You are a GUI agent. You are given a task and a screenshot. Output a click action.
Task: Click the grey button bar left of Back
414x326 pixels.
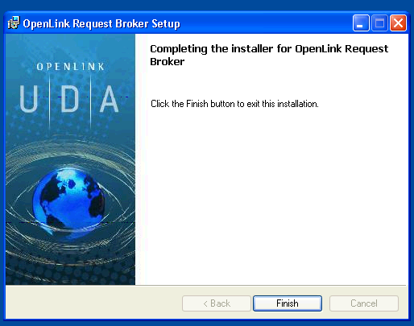point(93,303)
